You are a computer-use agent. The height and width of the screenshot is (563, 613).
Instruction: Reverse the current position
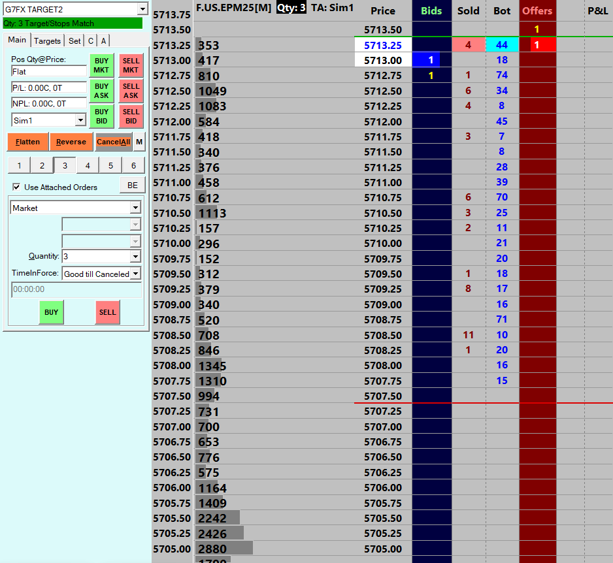pos(71,142)
